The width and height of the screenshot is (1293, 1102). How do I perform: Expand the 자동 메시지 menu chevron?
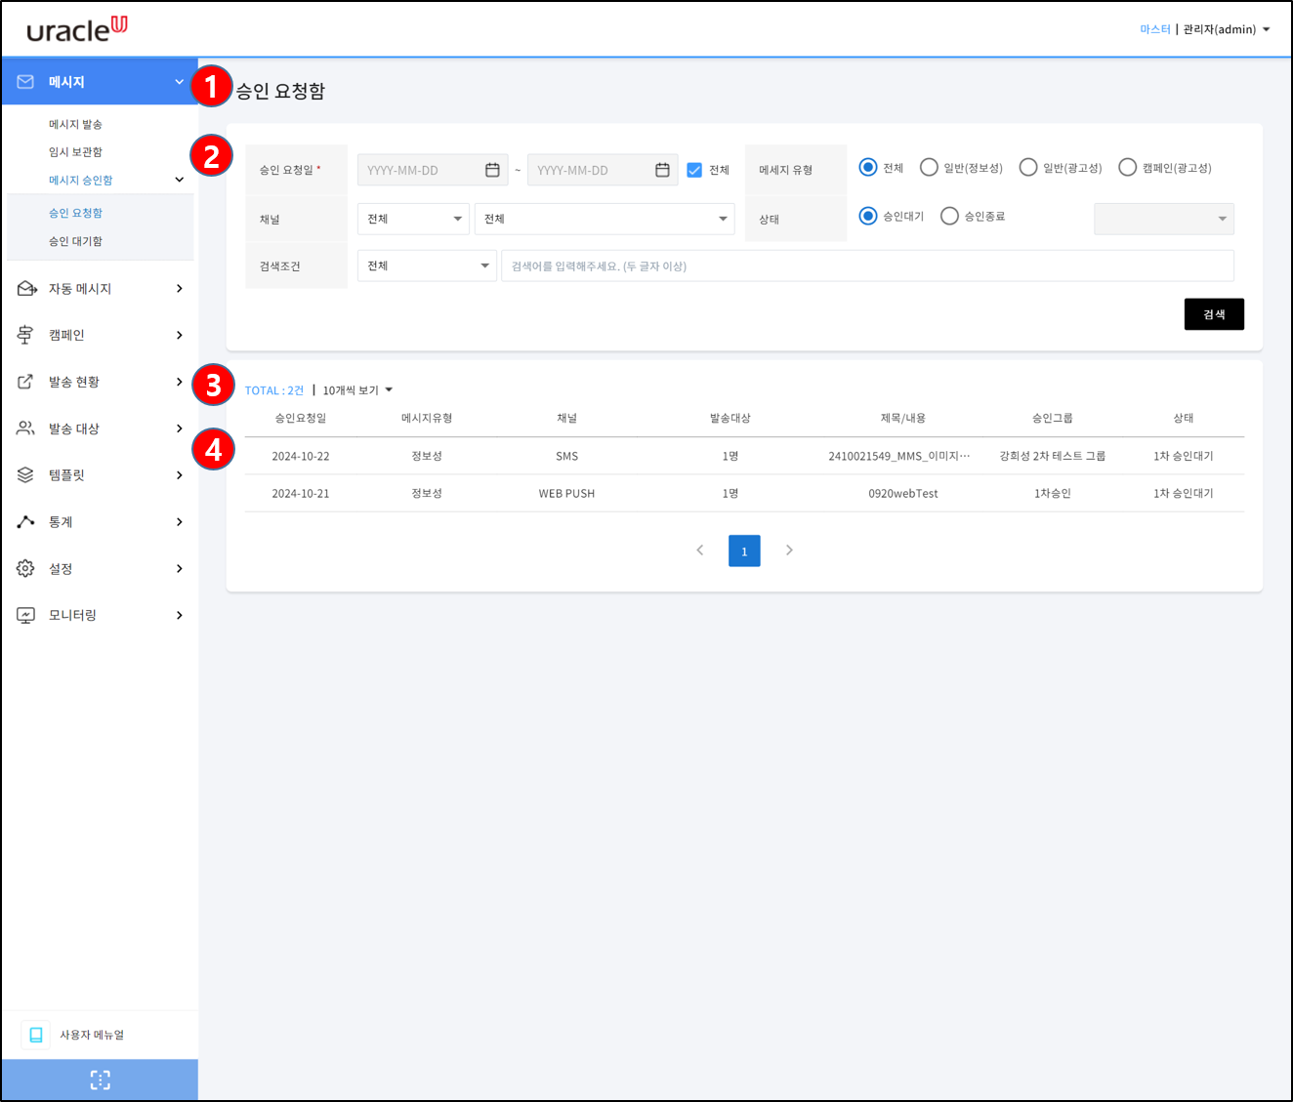179,289
